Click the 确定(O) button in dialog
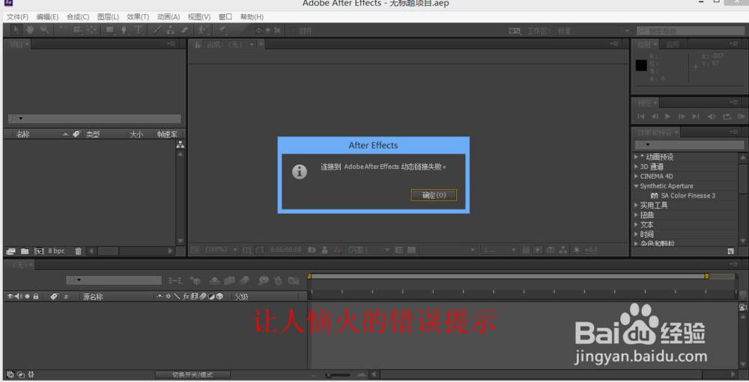Screen dimensions: 749x382 (434, 195)
